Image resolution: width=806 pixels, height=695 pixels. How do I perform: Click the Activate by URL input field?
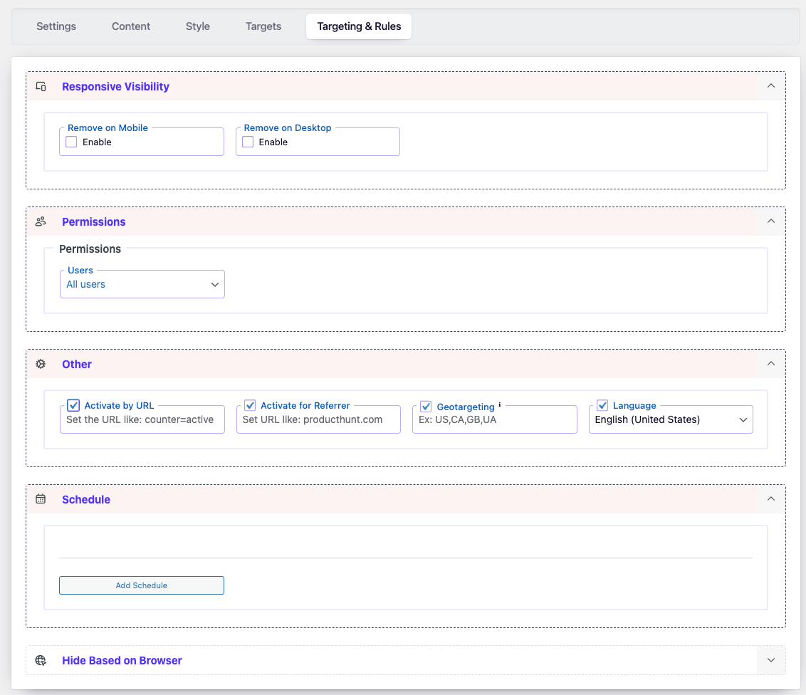pyautogui.click(x=142, y=420)
